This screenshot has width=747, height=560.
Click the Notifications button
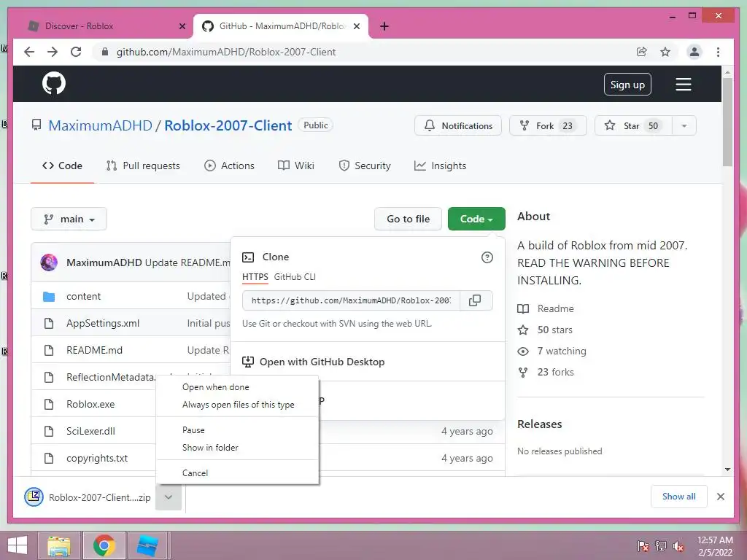458,125
